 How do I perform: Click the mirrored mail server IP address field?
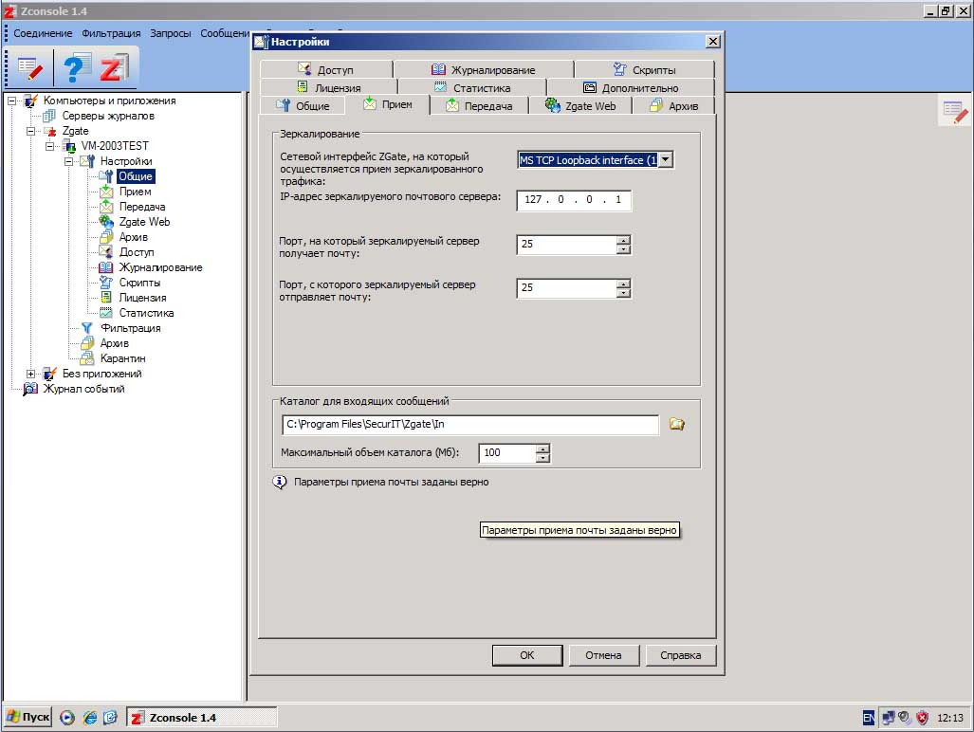pyautogui.click(x=574, y=200)
